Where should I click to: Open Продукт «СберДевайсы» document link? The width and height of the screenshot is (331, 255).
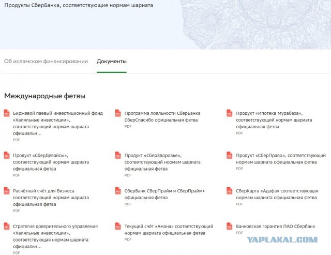tap(51, 162)
